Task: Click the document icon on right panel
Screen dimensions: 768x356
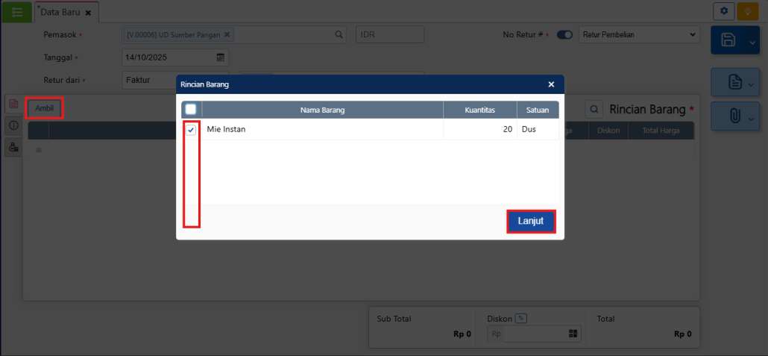Action: point(734,82)
